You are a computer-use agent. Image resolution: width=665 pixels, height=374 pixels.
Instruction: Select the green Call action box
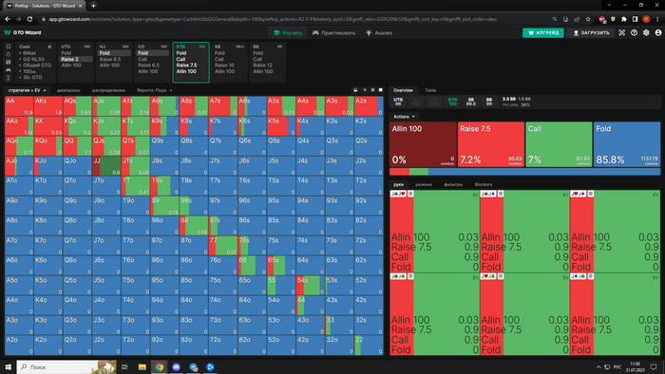click(x=559, y=144)
